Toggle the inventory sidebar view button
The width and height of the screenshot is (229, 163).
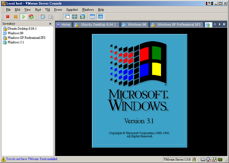pos(67,17)
